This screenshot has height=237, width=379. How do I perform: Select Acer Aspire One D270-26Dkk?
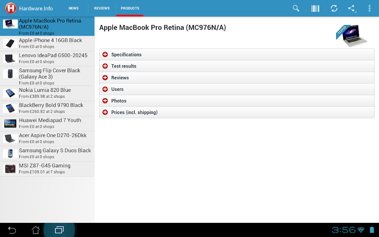(47, 138)
